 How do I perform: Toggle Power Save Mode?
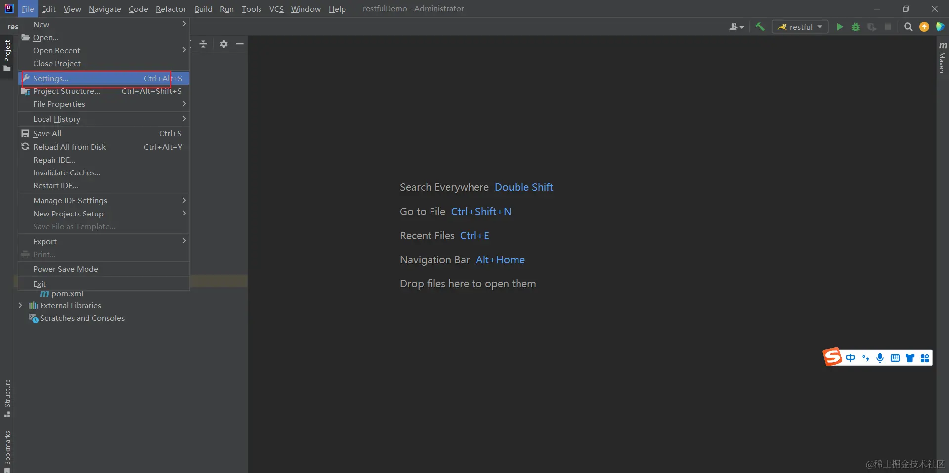tap(104, 269)
